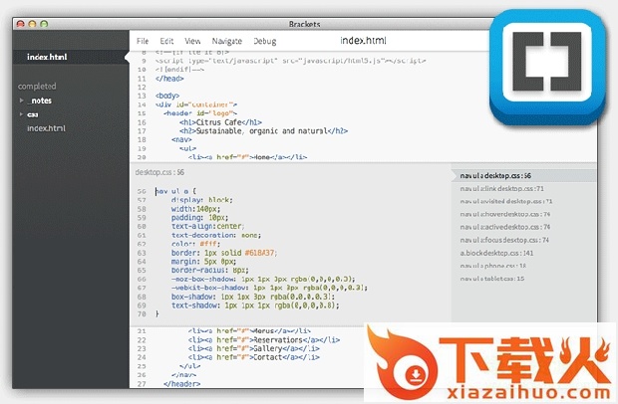Open the File menu
This screenshot has width=618, height=404.
click(x=143, y=41)
